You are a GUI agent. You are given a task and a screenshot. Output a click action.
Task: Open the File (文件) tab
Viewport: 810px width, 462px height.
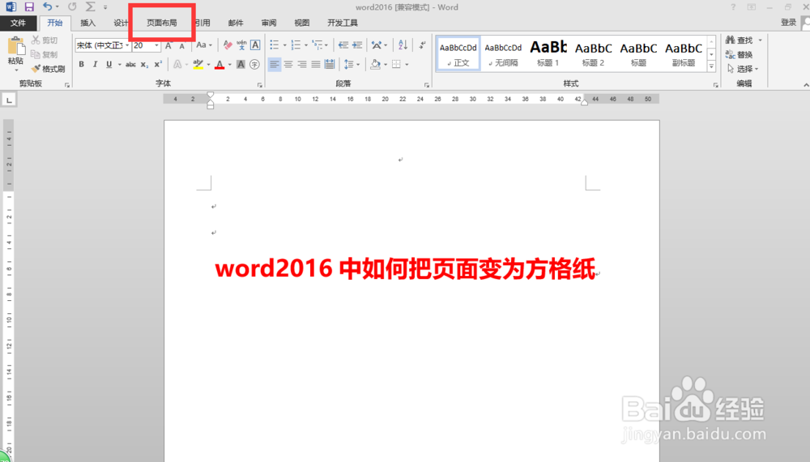18,23
